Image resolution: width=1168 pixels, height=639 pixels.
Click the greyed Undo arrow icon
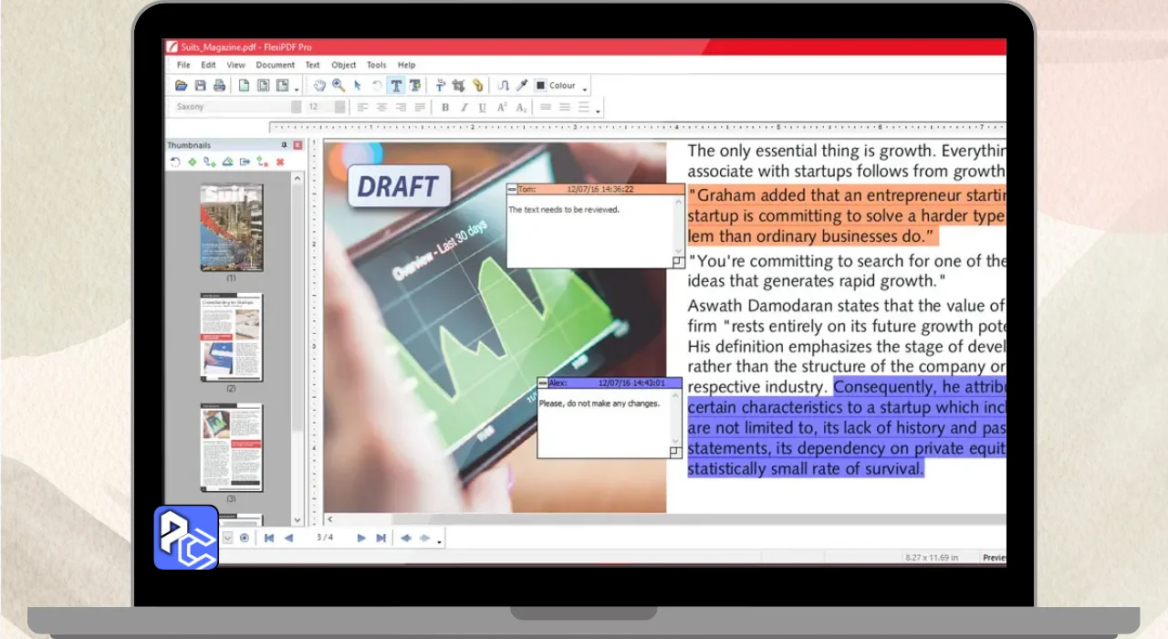click(x=376, y=86)
